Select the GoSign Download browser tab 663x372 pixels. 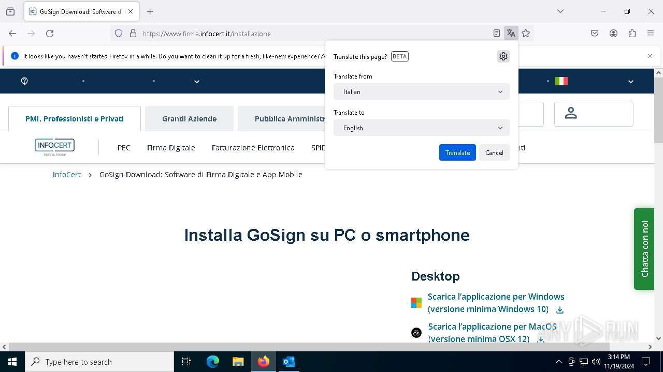pos(81,11)
